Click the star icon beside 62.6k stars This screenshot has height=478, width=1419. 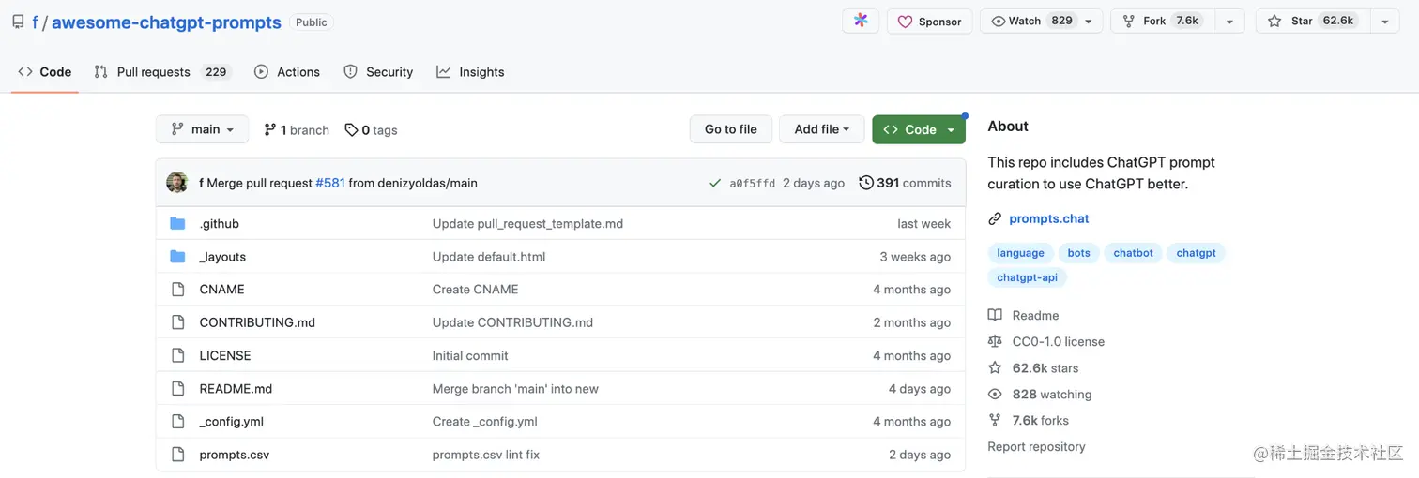(995, 367)
